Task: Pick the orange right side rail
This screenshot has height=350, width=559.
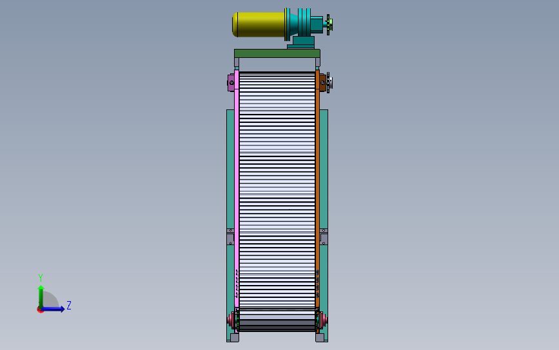Action: [317, 189]
